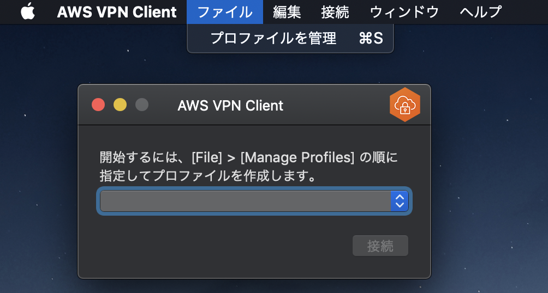548x293 pixels.
Task: Click the AWS VPN Client window title
Action: 230,105
